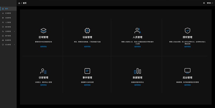Viewport: 215px width, 108px height.
Task: Click the 设备管理 chip icon
Action: pos(87,31)
